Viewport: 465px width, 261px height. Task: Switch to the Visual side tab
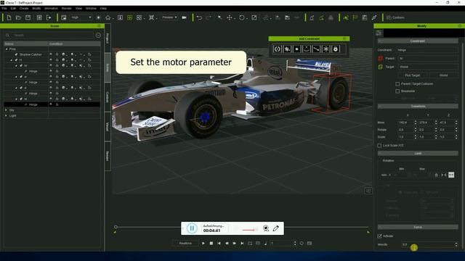pyautogui.click(x=108, y=127)
